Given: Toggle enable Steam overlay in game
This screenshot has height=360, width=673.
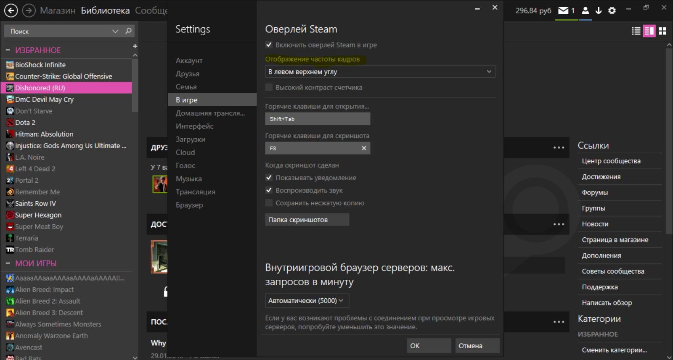Looking at the screenshot, I should tap(269, 45).
